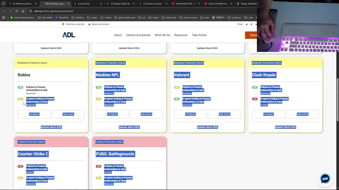Click Take Action on Roblox card
The width and height of the screenshot is (339, 190).
point(68,114)
